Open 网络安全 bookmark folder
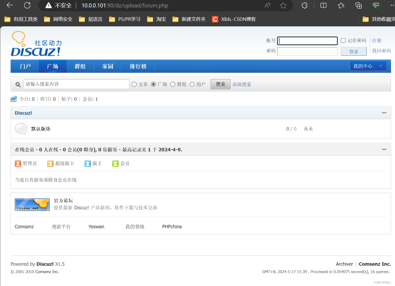This screenshot has width=395, height=286. point(58,19)
